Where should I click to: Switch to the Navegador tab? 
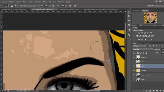tap(145, 11)
